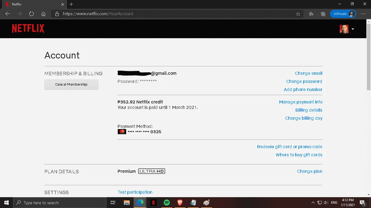The image size is (371, 208).
Task: Click Cancel Membership button
Action: [x=71, y=84]
